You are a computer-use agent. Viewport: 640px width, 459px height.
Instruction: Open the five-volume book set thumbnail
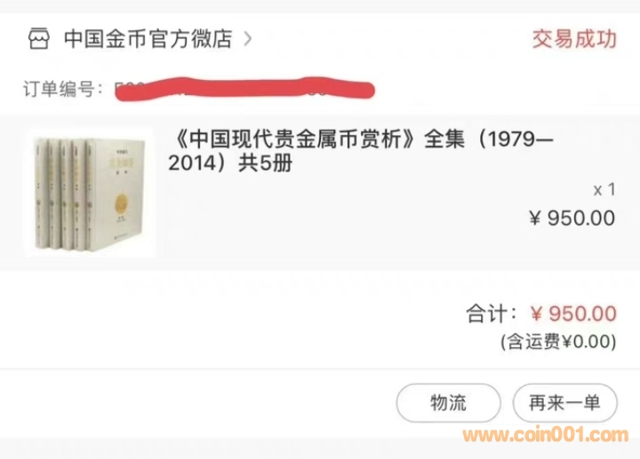(90, 193)
